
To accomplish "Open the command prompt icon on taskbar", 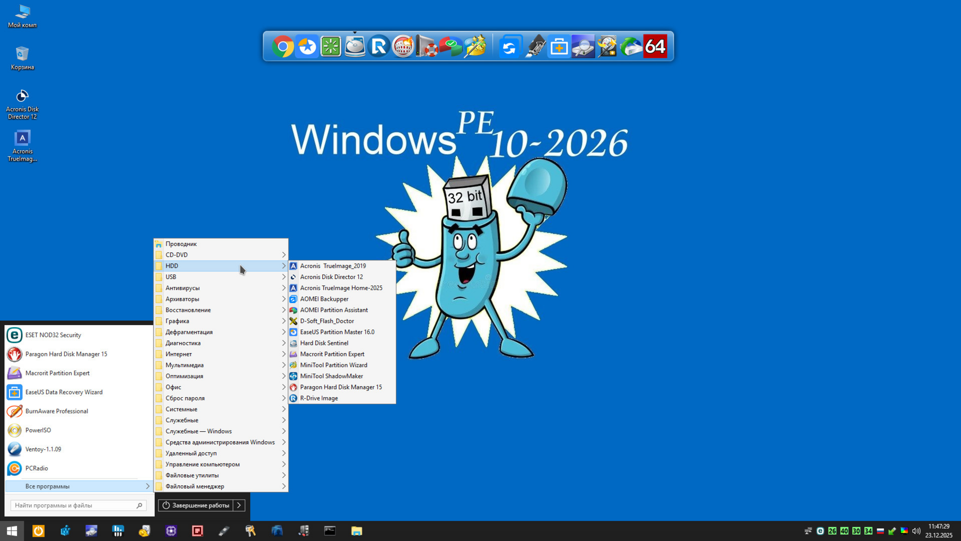I will coord(330,530).
